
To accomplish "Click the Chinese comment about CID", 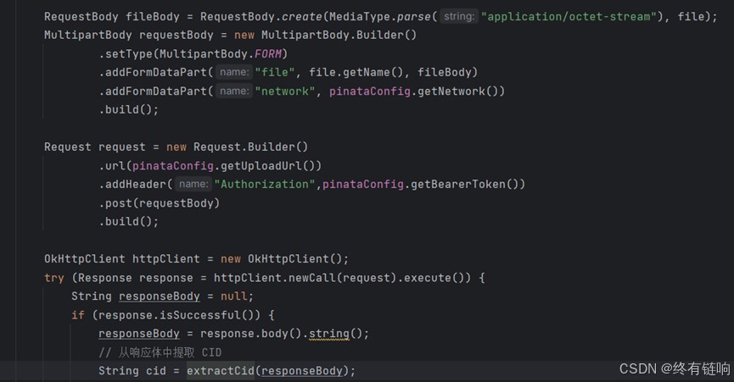I will (160, 352).
